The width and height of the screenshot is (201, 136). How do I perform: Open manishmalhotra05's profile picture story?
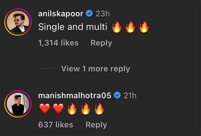(x=18, y=104)
